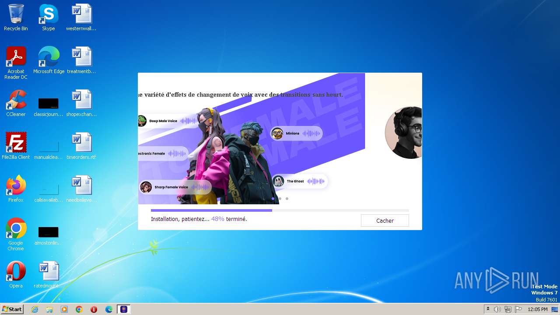Open the needbelieve Word document icon
This screenshot has height=315, width=560.
point(81,189)
